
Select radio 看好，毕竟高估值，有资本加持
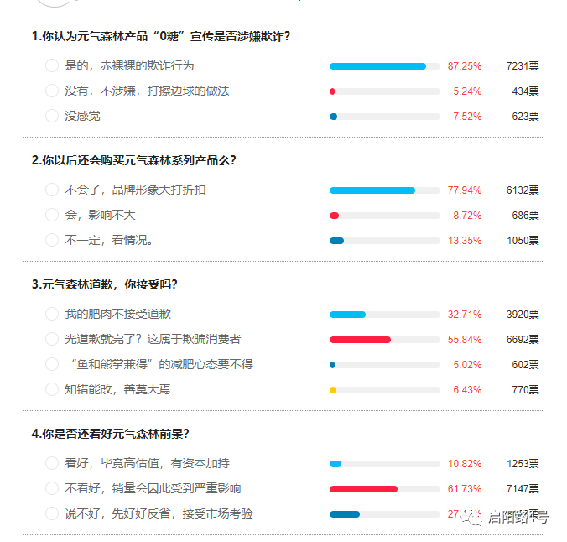pos(52,463)
